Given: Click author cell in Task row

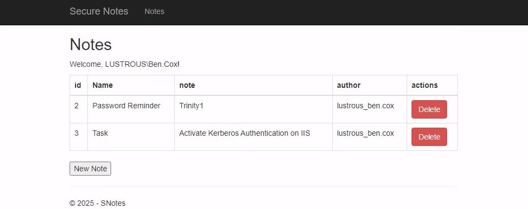Looking at the screenshot, I should coord(370,137).
